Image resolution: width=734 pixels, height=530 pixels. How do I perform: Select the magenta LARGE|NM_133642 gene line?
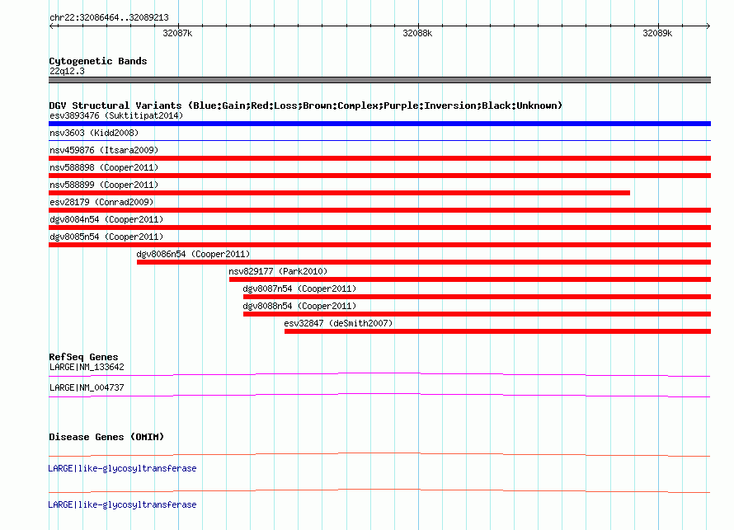coord(379,374)
